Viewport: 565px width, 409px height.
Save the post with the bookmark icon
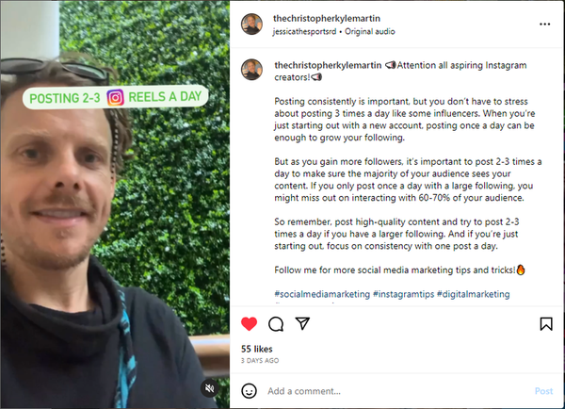point(546,324)
